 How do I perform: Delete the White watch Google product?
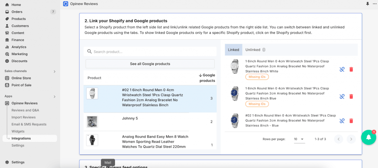click(351, 69)
